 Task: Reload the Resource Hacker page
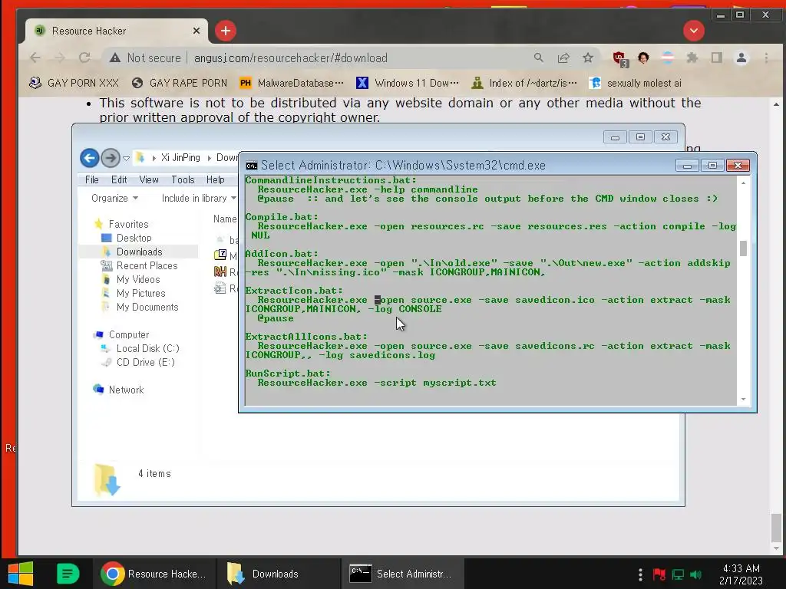tap(84, 58)
